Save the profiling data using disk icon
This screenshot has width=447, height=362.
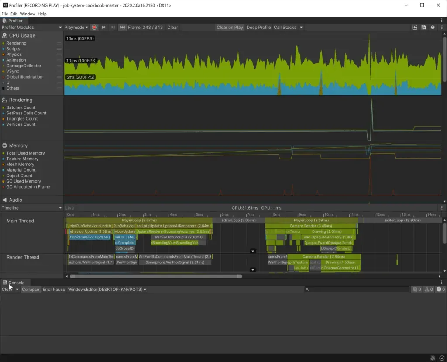(x=423, y=27)
